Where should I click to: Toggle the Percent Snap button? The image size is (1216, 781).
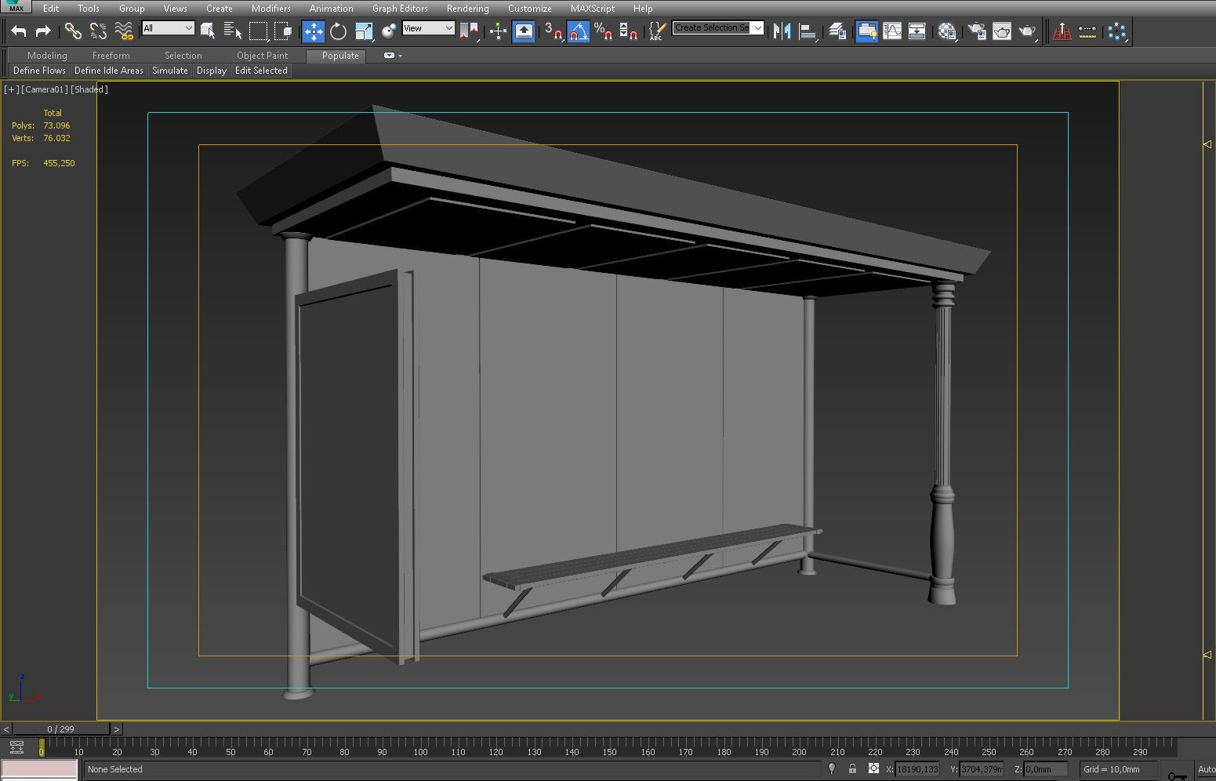coord(603,31)
